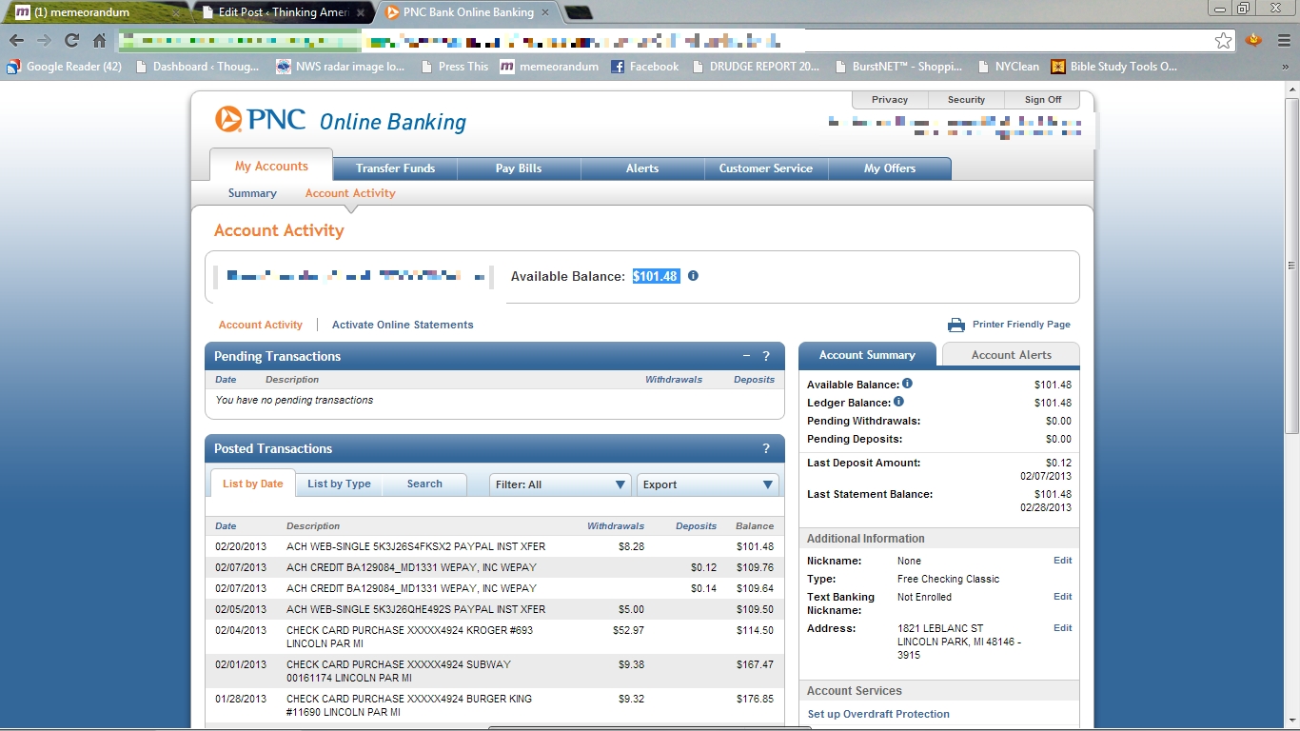This screenshot has width=1300, height=731.
Task: Expand the Export dropdown
Action: (x=707, y=484)
